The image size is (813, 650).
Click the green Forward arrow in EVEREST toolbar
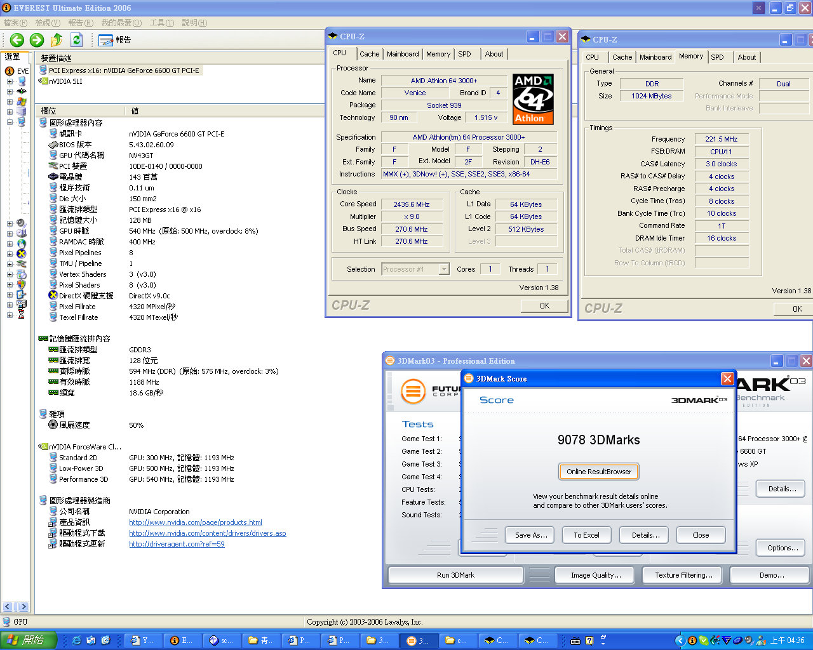[37, 40]
